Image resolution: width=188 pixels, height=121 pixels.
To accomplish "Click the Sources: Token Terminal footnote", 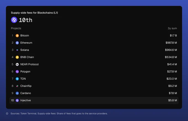I will pyautogui.click(x=59, y=114).
